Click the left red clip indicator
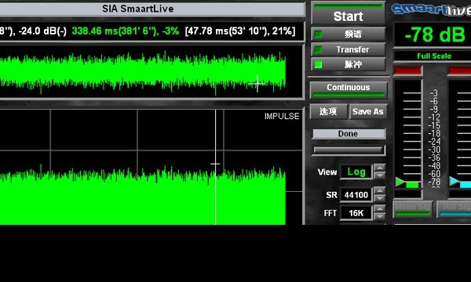 coord(407,70)
